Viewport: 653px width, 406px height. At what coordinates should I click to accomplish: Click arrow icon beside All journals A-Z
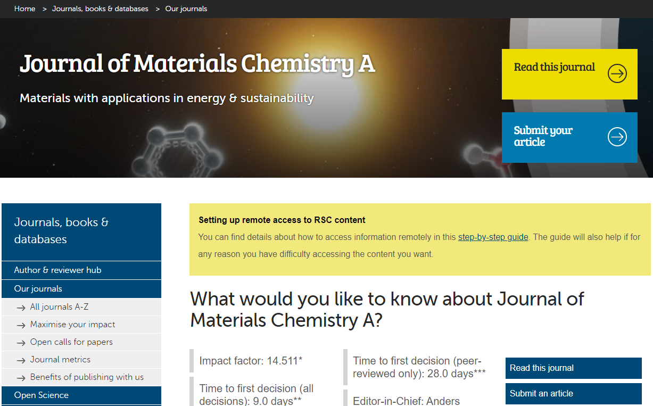[x=21, y=308]
